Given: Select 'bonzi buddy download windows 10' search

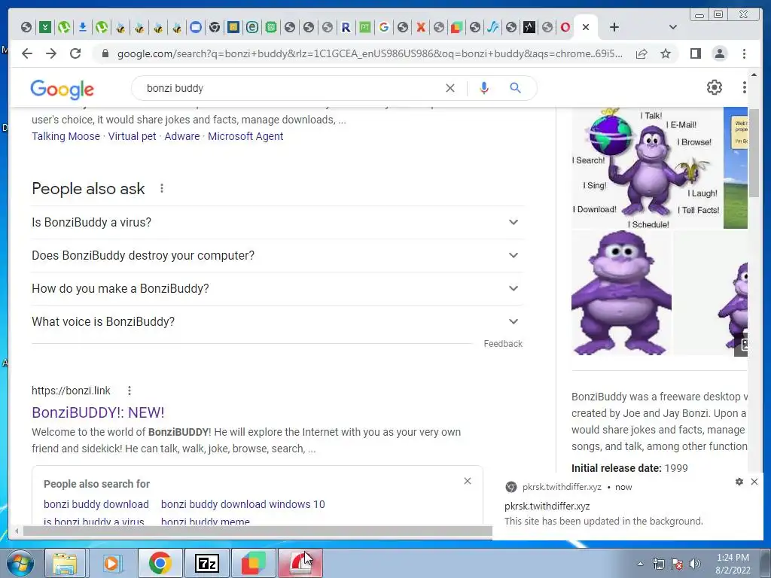Looking at the screenshot, I should [243, 504].
